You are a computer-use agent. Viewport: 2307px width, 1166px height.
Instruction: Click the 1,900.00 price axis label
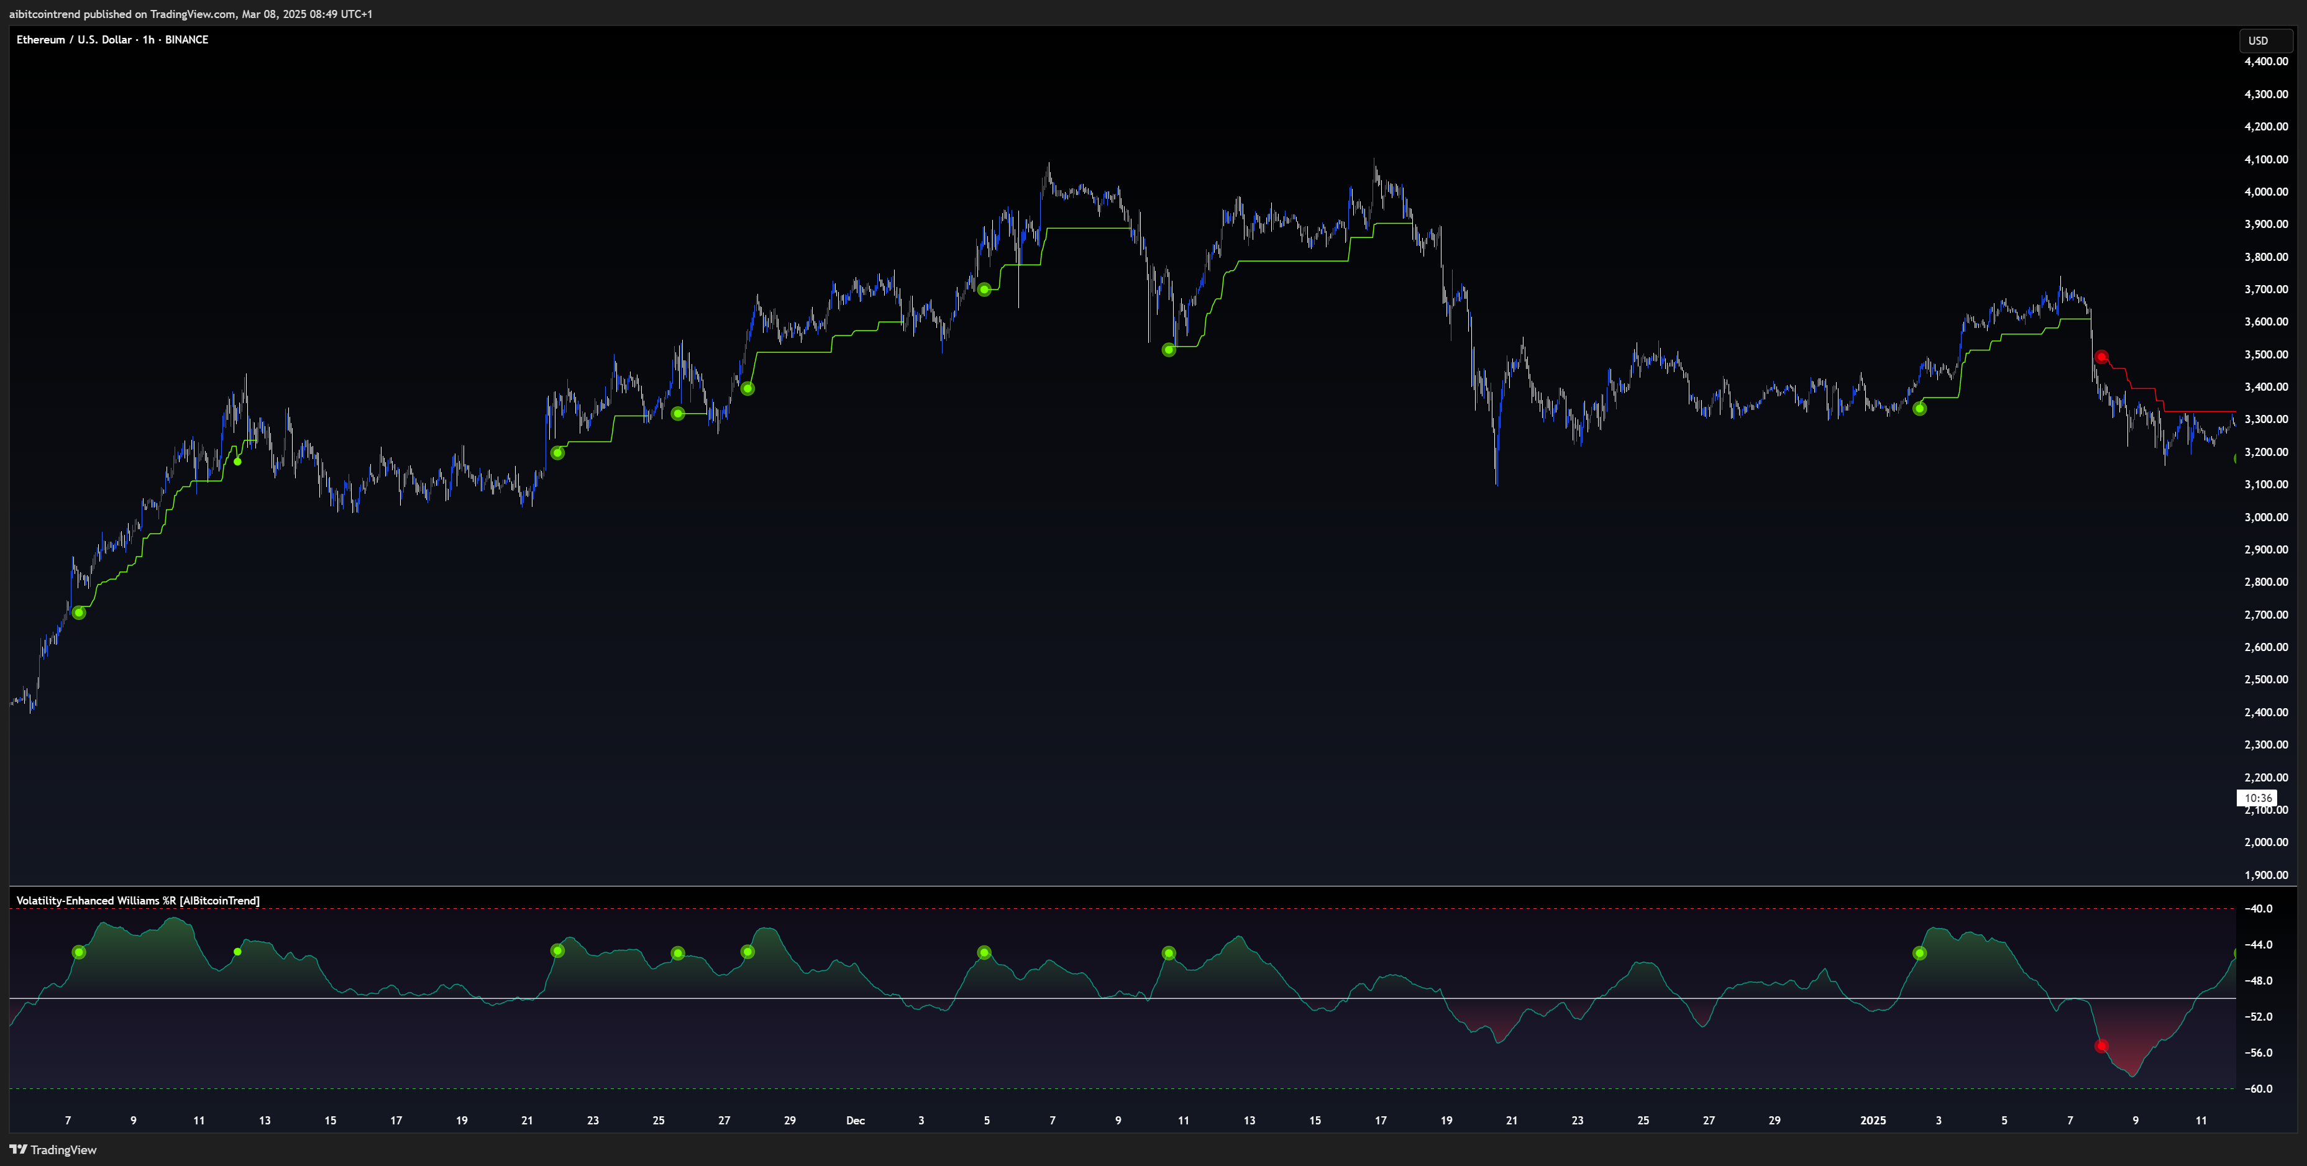[2266, 875]
